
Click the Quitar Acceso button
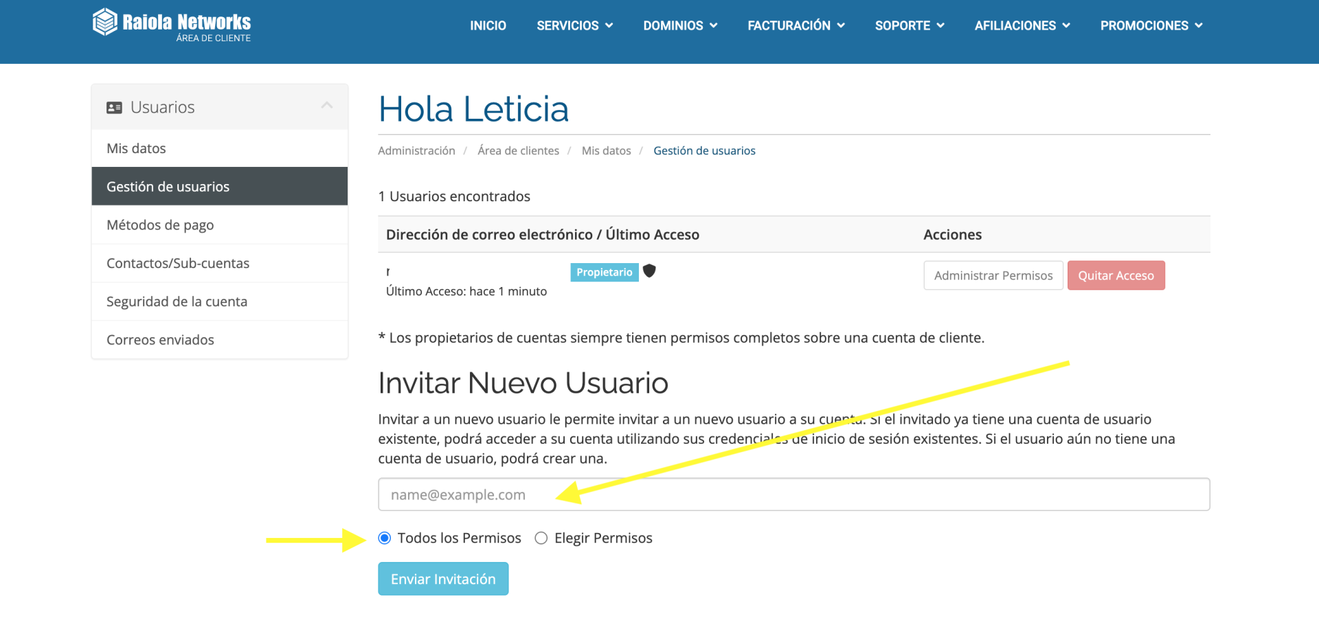click(1116, 275)
